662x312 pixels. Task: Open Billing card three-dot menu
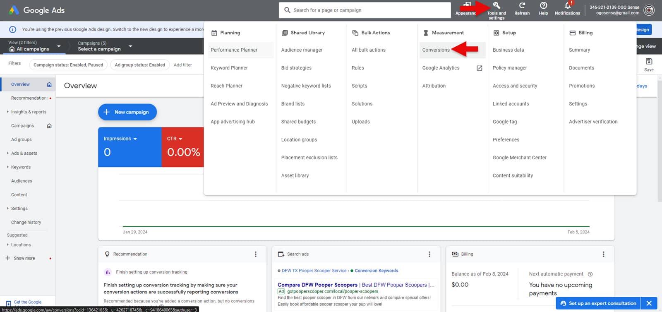[603, 254]
